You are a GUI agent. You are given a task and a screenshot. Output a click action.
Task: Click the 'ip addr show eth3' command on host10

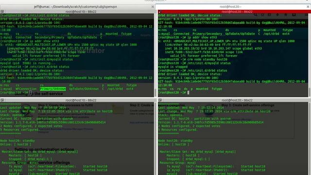tap(44, 41)
